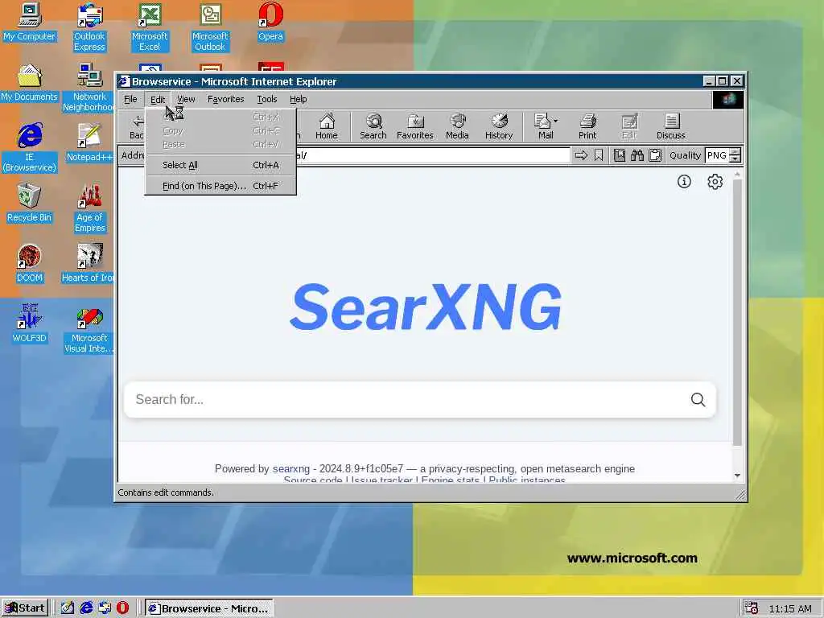Select Notepad++ desktop shortcut
The height and width of the screenshot is (618, 824).
[89, 142]
